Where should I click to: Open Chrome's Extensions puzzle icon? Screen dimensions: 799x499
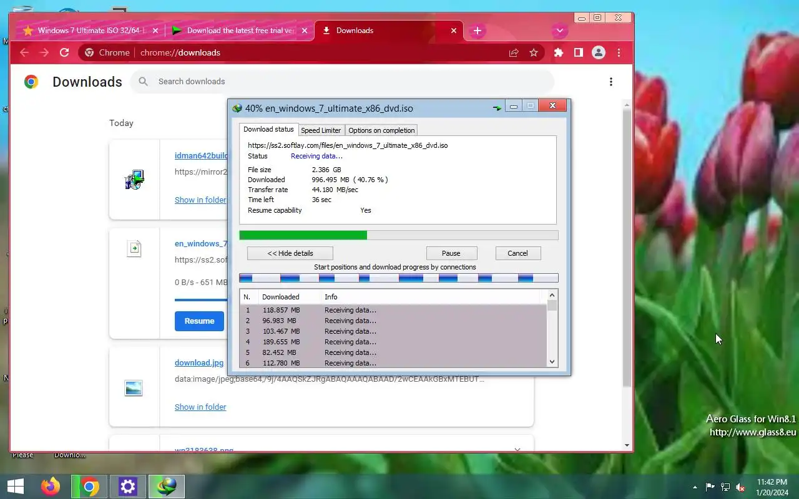click(x=559, y=53)
